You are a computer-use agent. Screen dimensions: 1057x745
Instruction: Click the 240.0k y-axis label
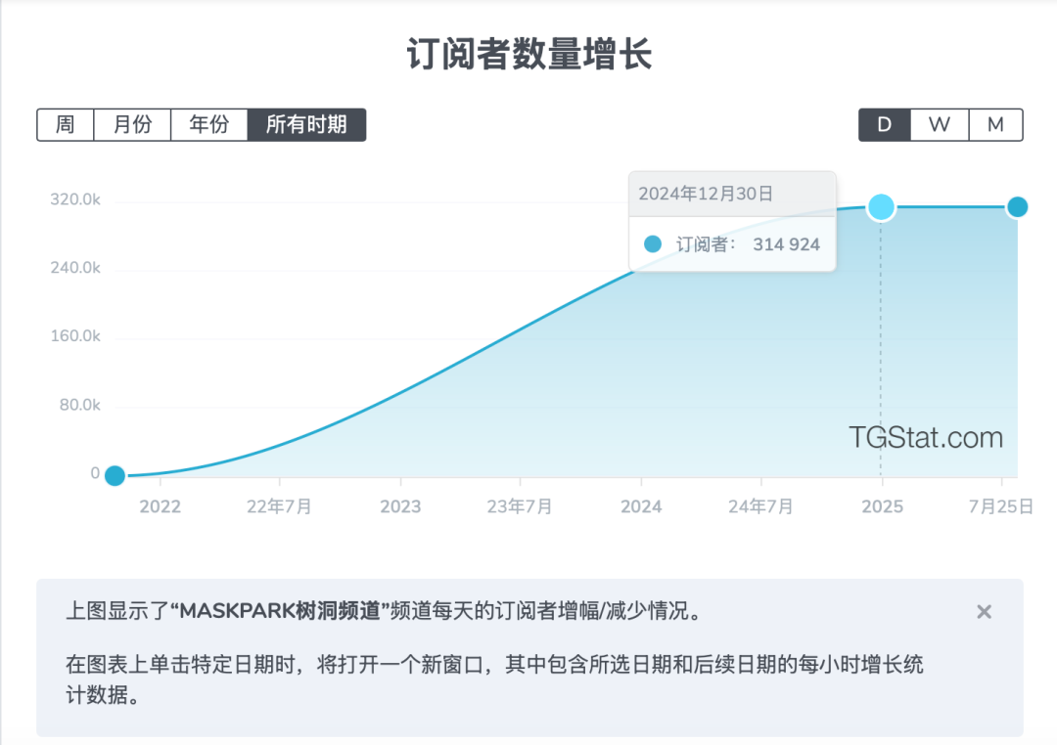pos(75,268)
